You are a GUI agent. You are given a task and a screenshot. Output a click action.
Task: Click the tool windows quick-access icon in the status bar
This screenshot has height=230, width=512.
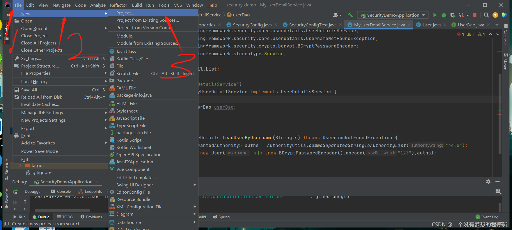[7, 224]
